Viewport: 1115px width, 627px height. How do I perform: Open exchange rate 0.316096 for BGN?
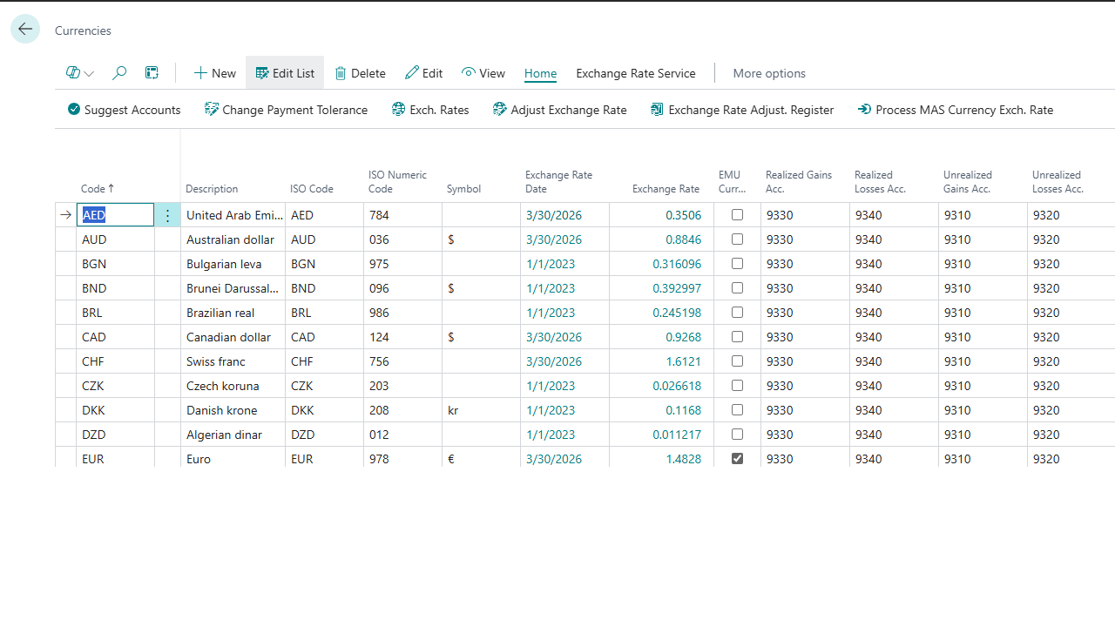(677, 264)
